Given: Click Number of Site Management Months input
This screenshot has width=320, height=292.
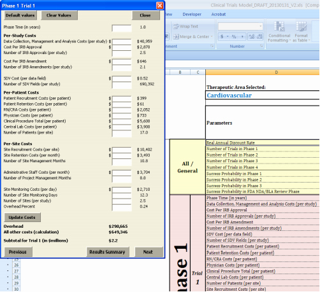Looking at the screenshot, I should click(x=122, y=162).
